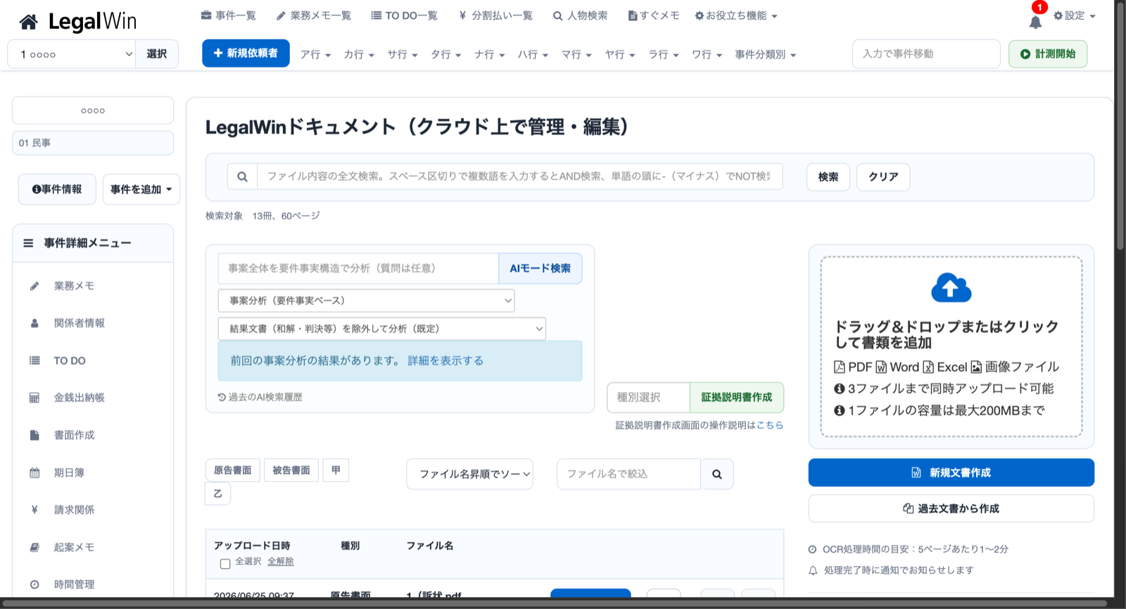
Task: Click the 選択 button
Action: (x=157, y=54)
